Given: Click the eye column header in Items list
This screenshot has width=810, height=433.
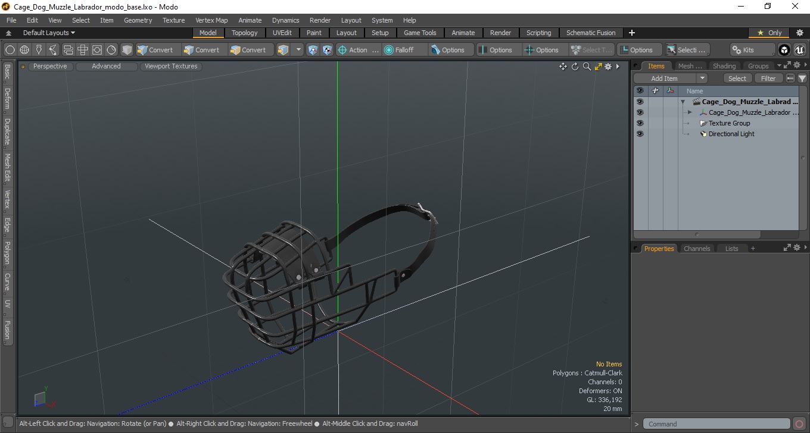Looking at the screenshot, I should pos(640,91).
